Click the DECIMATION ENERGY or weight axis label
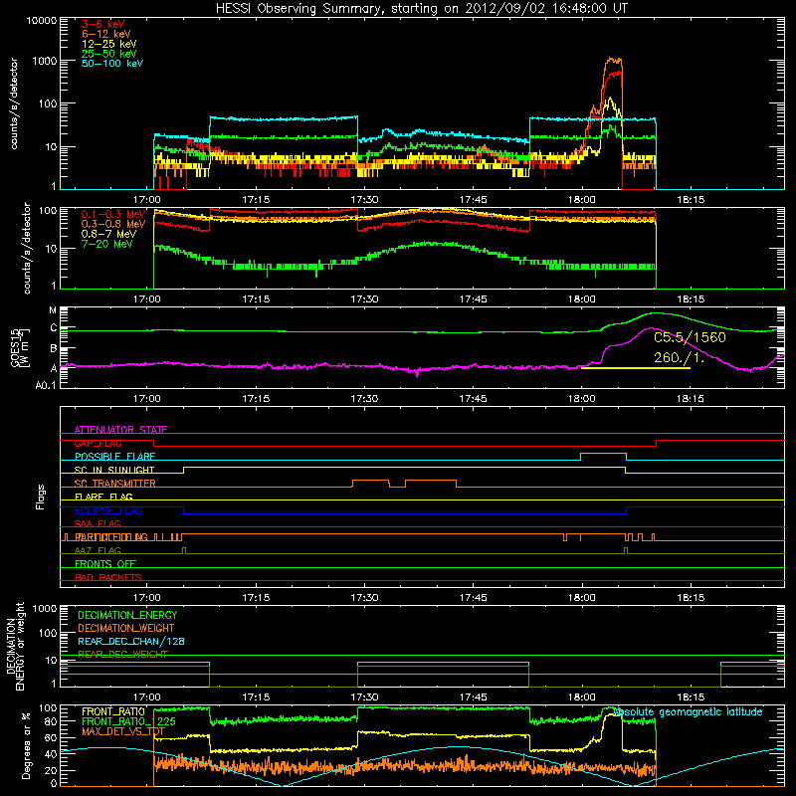The height and width of the screenshot is (796, 796). pos(15,646)
